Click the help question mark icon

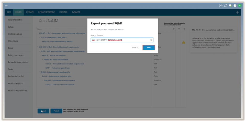235,5
